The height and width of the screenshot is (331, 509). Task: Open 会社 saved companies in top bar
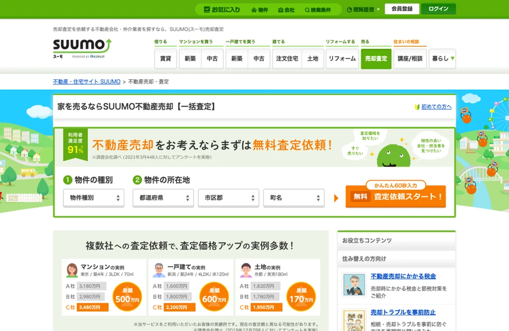286,10
